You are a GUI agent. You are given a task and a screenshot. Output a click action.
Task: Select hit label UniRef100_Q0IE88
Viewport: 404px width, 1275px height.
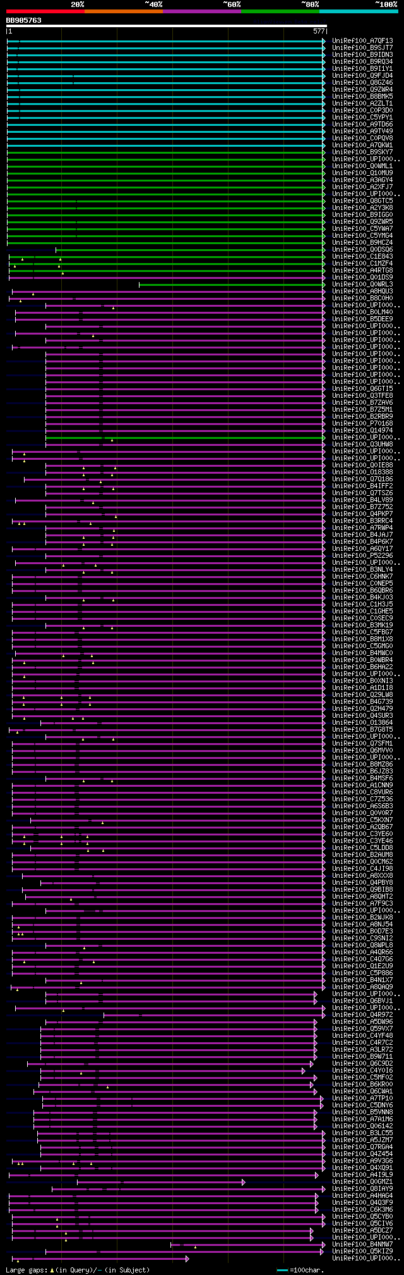[362, 465]
